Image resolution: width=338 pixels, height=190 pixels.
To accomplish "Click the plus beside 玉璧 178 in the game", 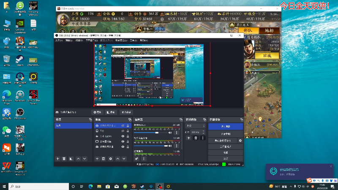I will point(99,14).
